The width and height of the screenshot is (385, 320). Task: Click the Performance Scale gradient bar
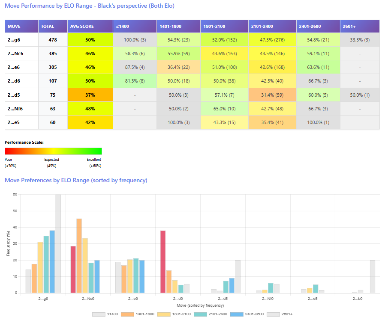(53, 151)
